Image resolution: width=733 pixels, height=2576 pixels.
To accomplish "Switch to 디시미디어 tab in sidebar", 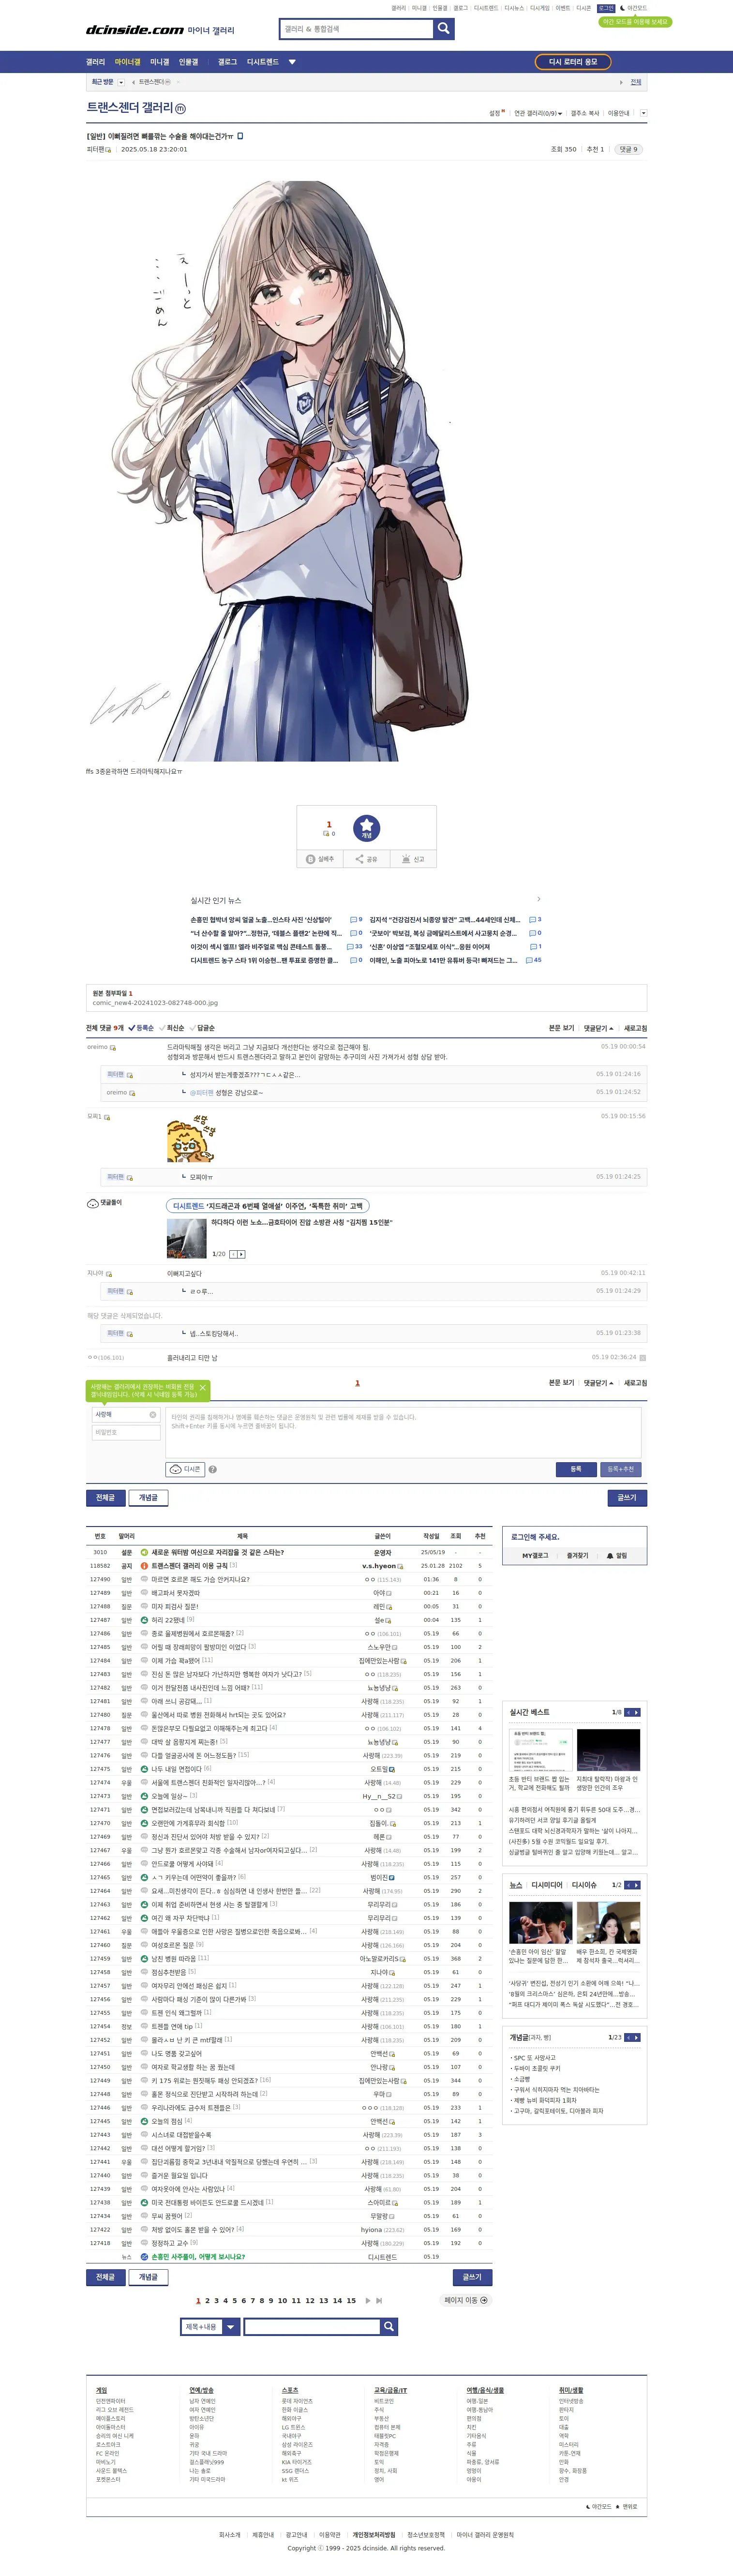I will tap(547, 1885).
